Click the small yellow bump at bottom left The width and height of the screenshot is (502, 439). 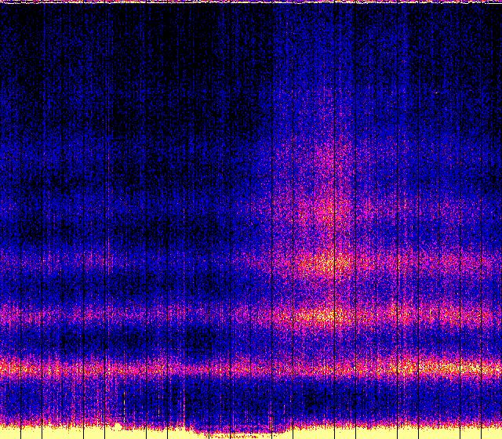pos(116,426)
